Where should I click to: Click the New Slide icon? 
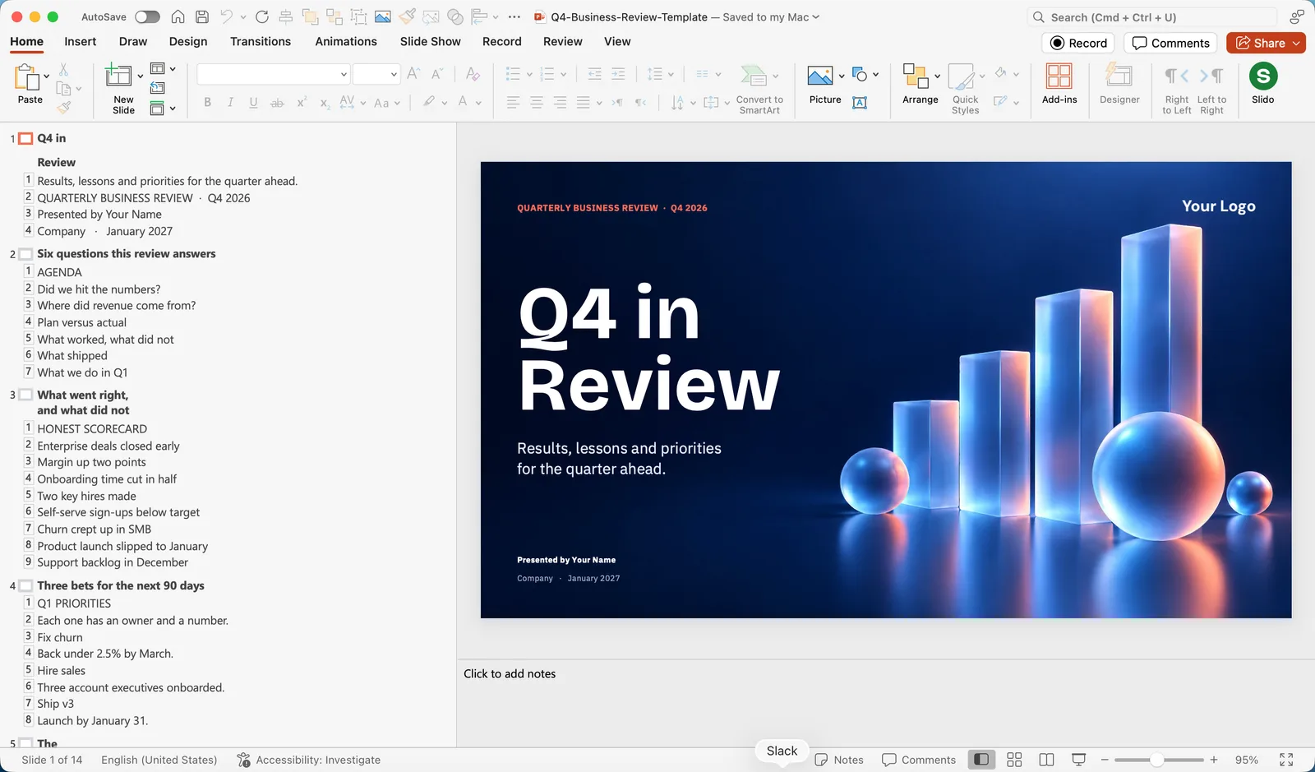coord(118,76)
